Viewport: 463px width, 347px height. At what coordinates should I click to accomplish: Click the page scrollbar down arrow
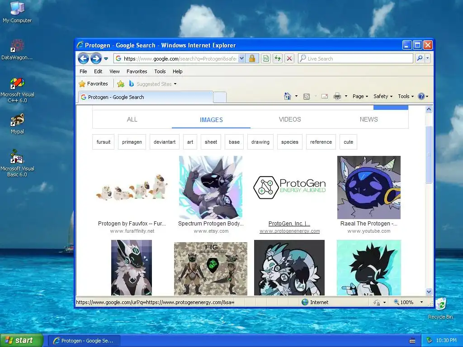point(429,291)
